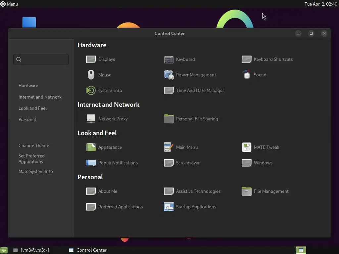The image size is (339, 254).
Task: Click Control Center taskbar button
Action: point(88,250)
